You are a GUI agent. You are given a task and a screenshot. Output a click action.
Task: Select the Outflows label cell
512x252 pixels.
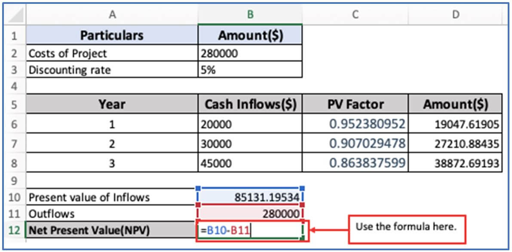[x=112, y=213]
